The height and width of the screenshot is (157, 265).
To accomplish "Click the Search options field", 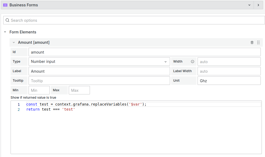I will click(79, 20).
